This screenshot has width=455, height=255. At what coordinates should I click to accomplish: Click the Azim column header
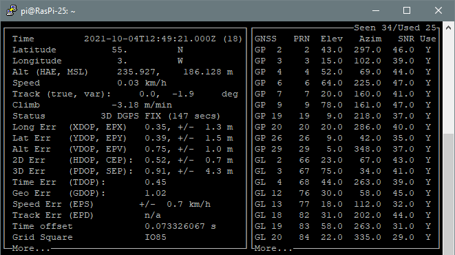click(x=370, y=39)
